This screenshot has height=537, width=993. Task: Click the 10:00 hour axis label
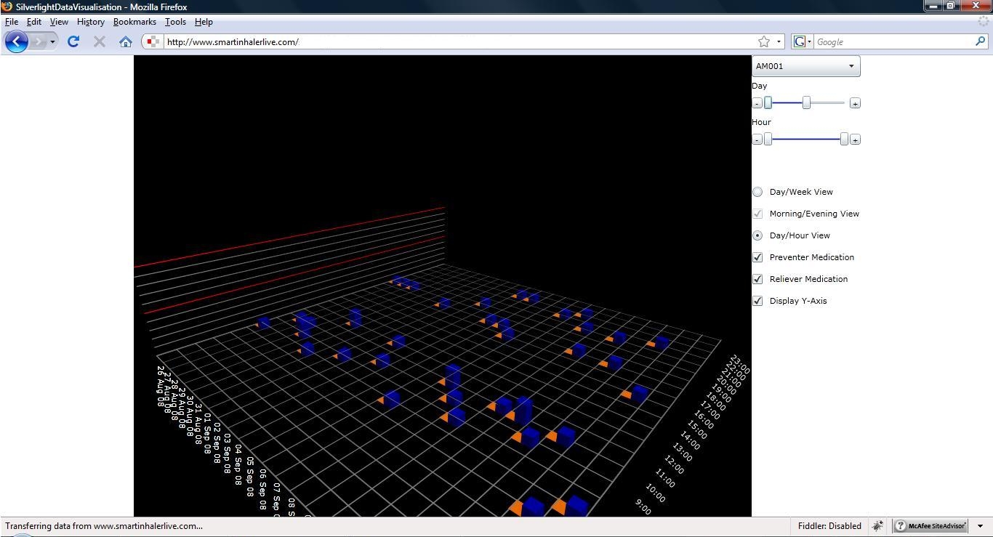point(655,493)
